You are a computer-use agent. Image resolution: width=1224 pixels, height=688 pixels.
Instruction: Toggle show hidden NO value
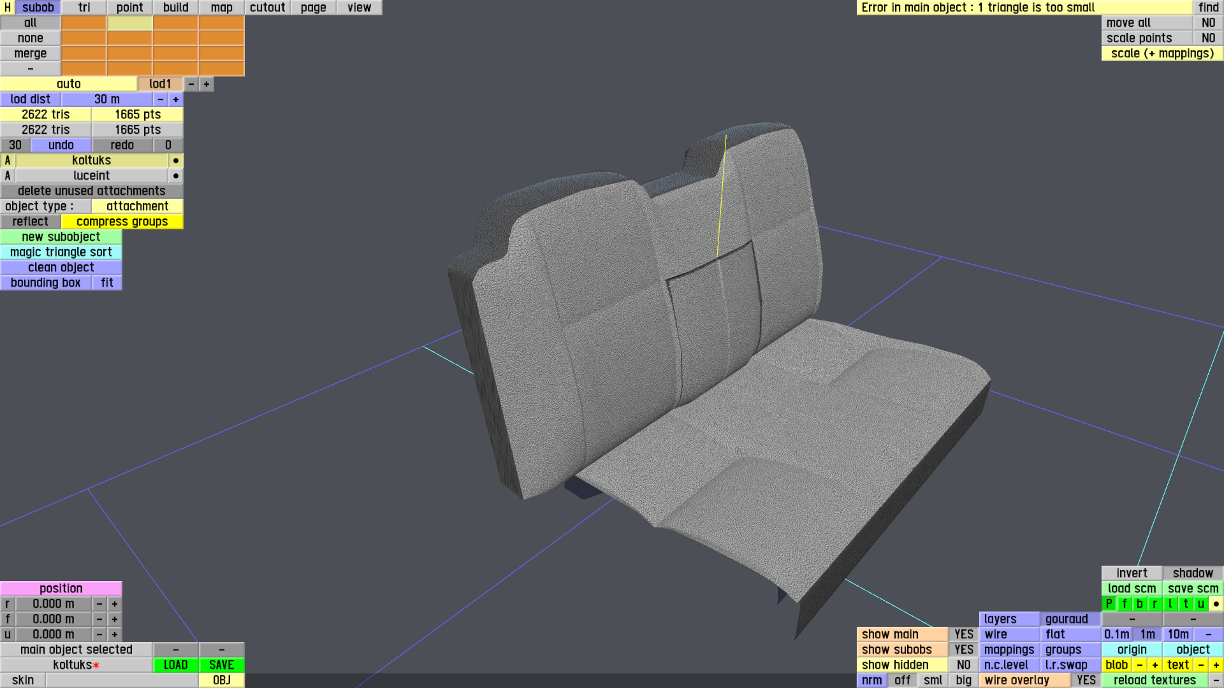point(963,665)
